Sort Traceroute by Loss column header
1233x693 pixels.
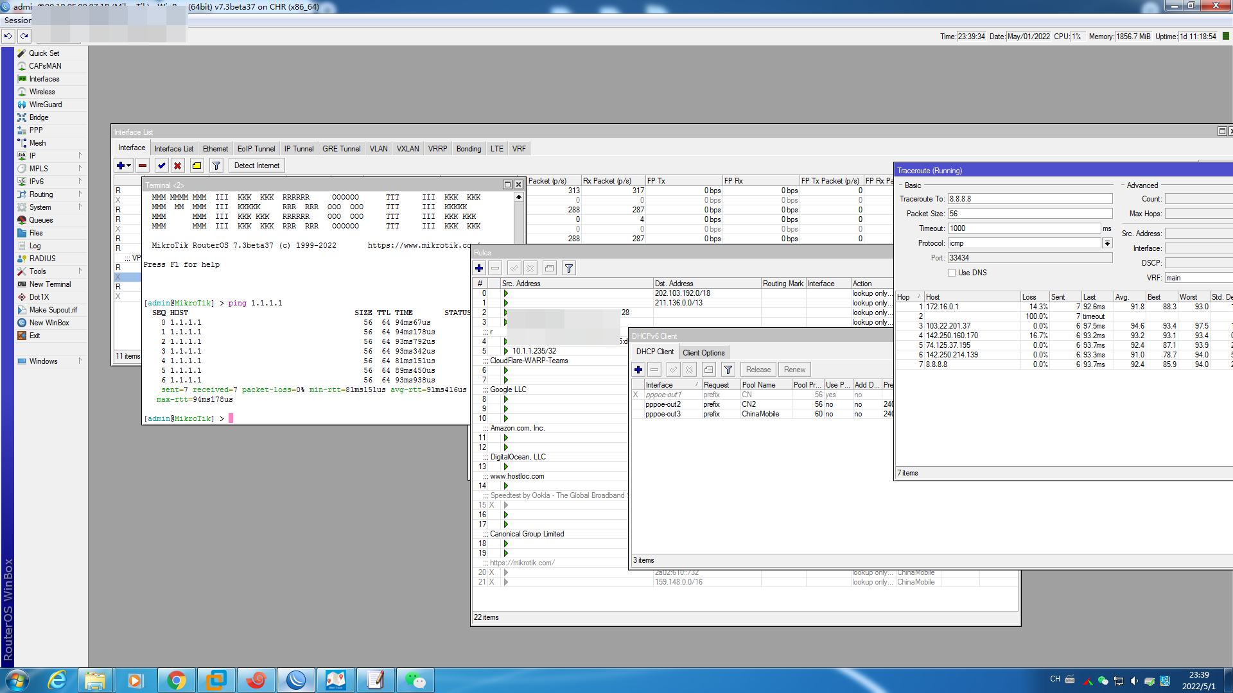[1035, 297]
